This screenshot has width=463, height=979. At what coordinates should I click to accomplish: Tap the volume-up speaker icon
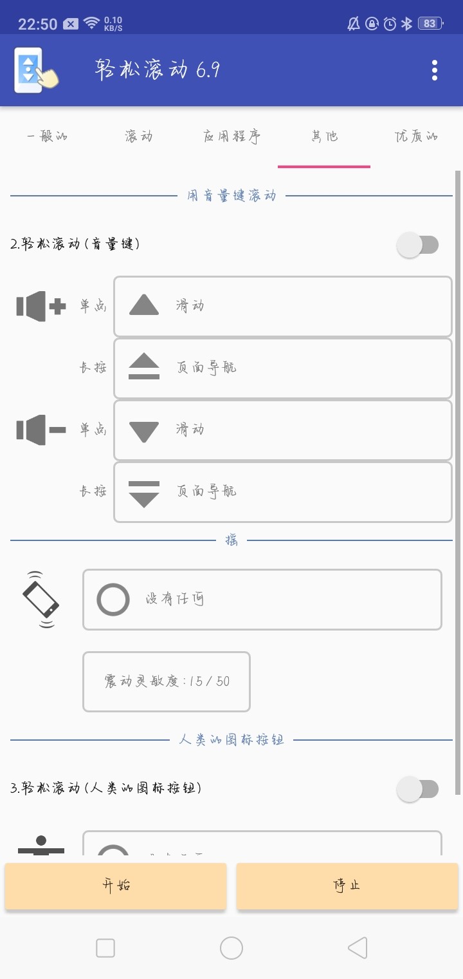(41, 306)
